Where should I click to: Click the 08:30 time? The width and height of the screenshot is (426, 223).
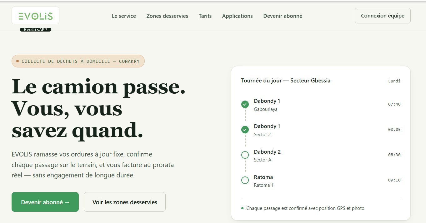pos(394,155)
